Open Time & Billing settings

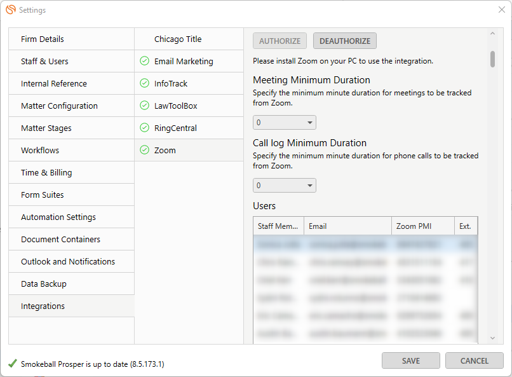(72, 172)
